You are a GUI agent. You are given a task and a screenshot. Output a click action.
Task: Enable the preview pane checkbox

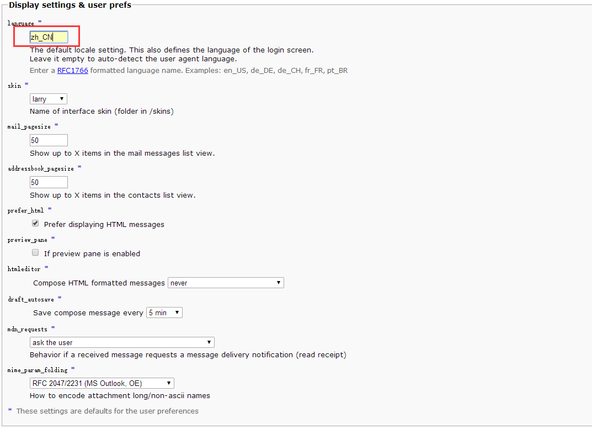tap(35, 253)
